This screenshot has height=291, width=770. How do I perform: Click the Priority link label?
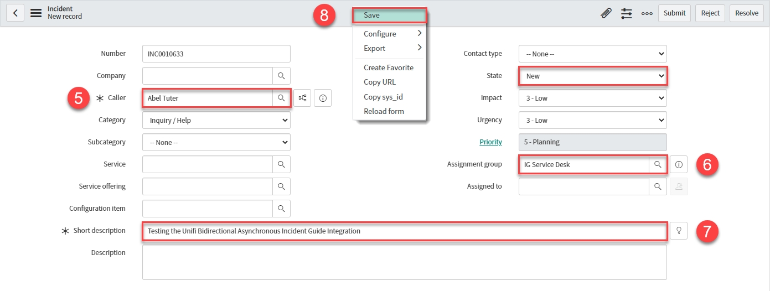pos(490,142)
